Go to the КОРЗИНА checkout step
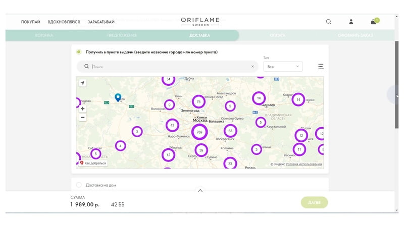This screenshot has height=227, width=404. 44,35
